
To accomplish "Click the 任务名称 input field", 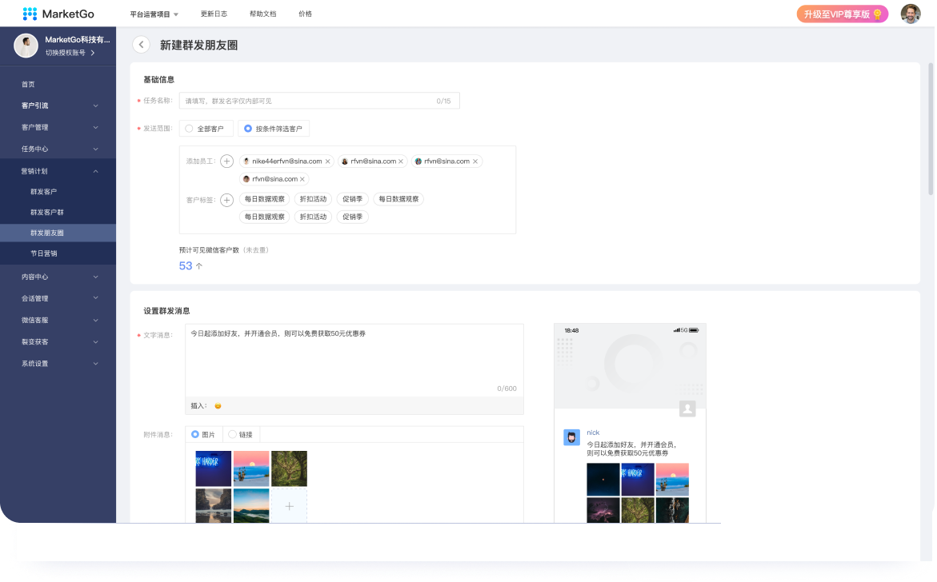I will 318,102.
